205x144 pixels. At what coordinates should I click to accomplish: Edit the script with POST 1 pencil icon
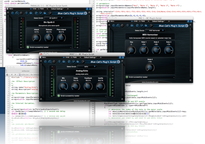pos(74,62)
